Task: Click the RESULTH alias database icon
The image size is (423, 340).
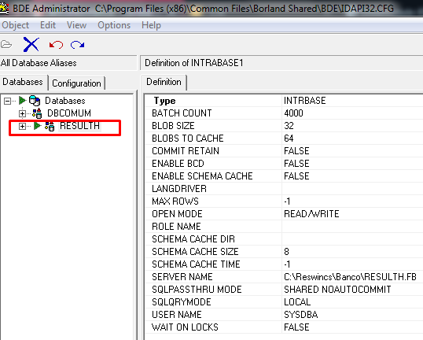Action: click(50, 126)
